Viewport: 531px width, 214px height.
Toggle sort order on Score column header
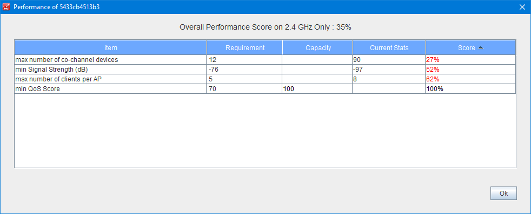point(470,47)
